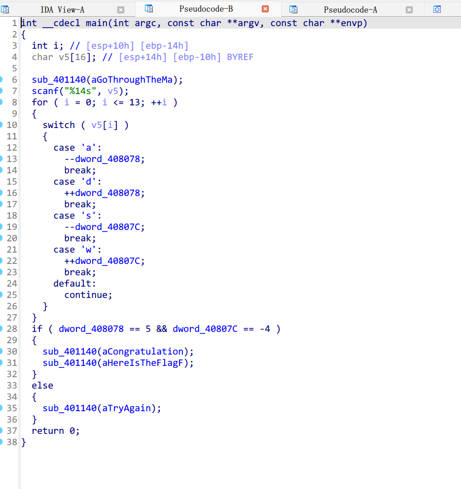Image resolution: width=461 pixels, height=489 pixels.
Task: Toggle the breakpoint dot on line 30
Action: (1, 352)
